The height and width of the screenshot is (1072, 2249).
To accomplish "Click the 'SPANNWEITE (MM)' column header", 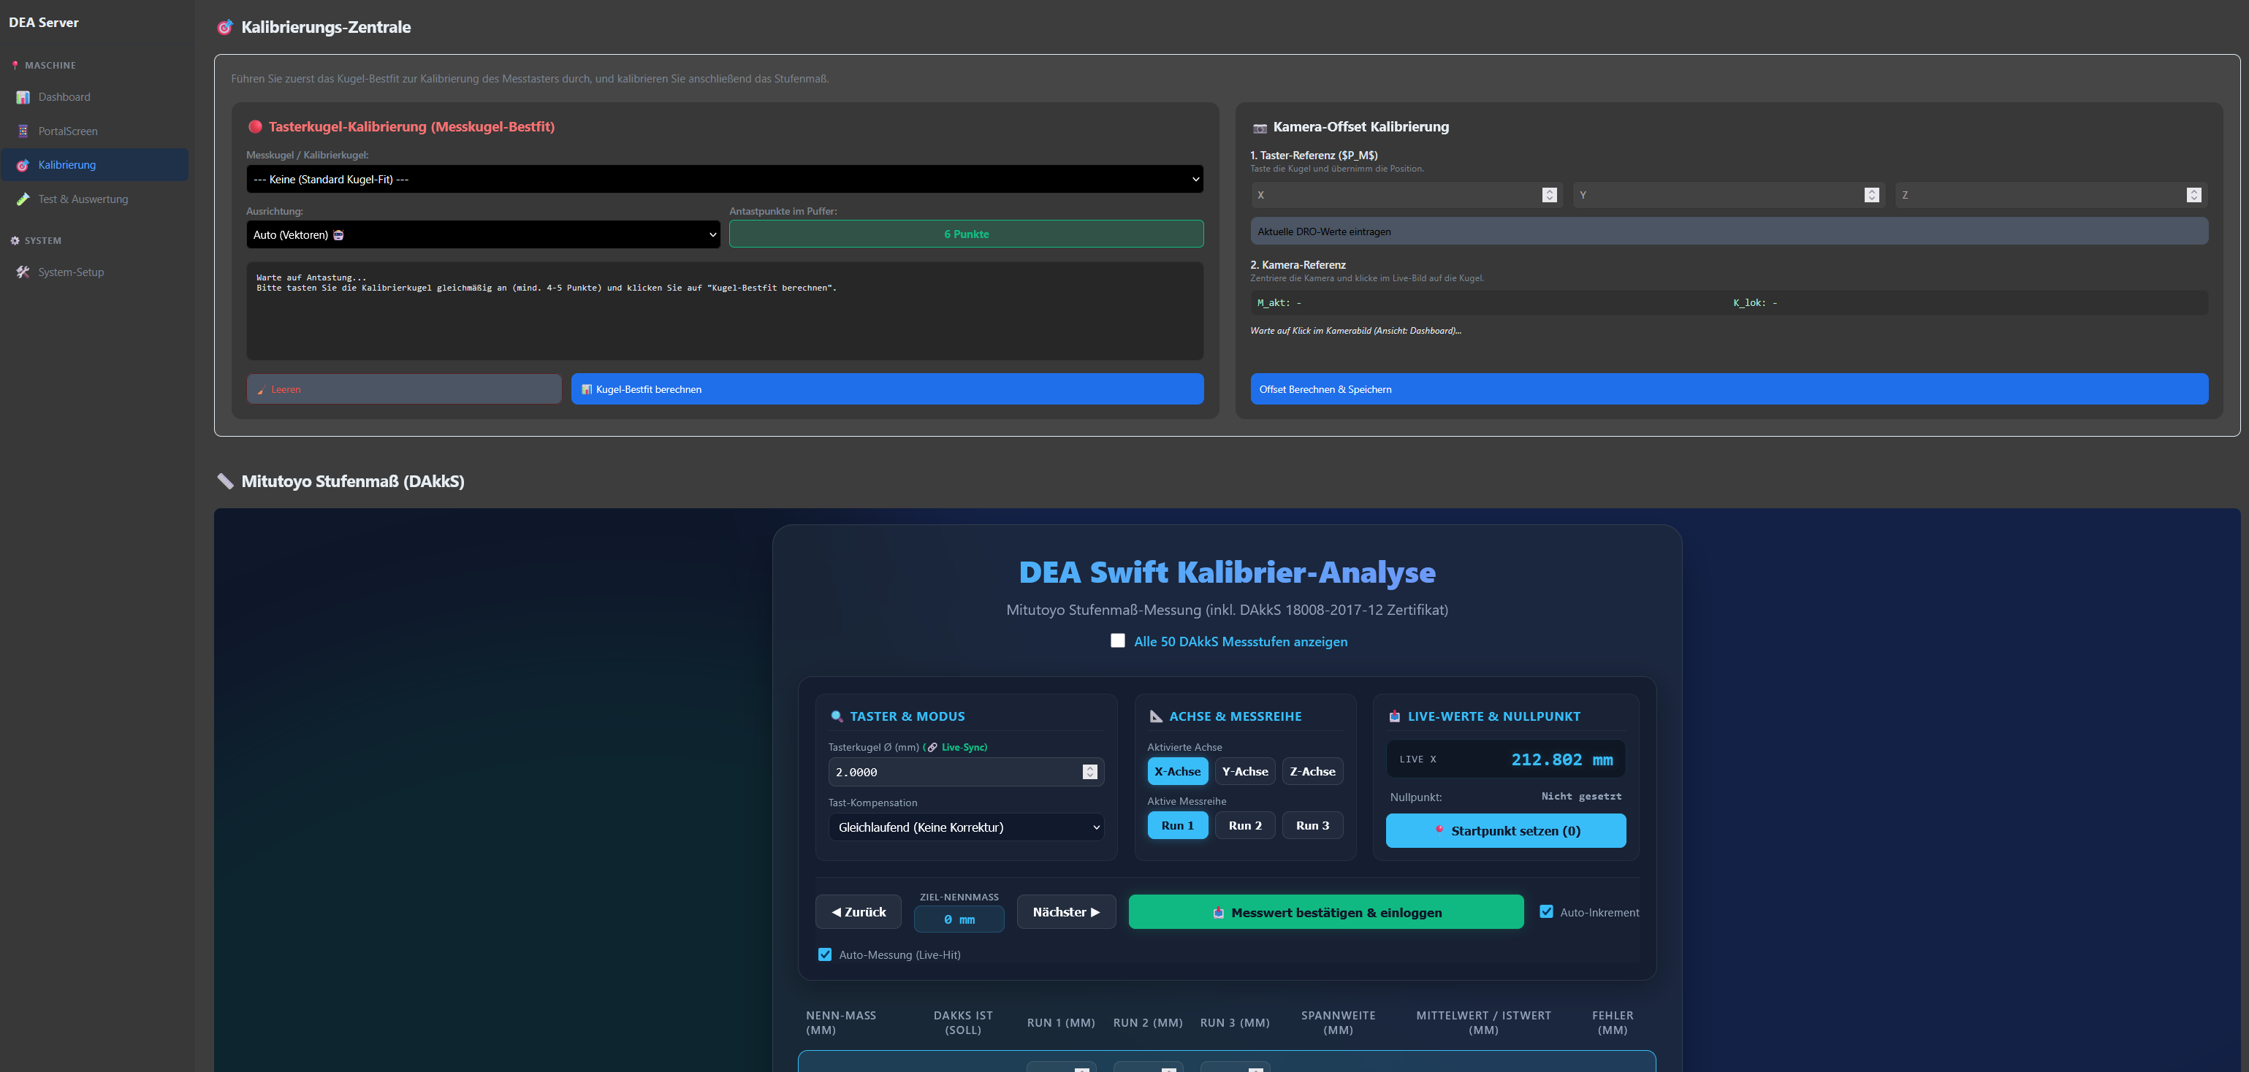I will tap(1338, 1022).
